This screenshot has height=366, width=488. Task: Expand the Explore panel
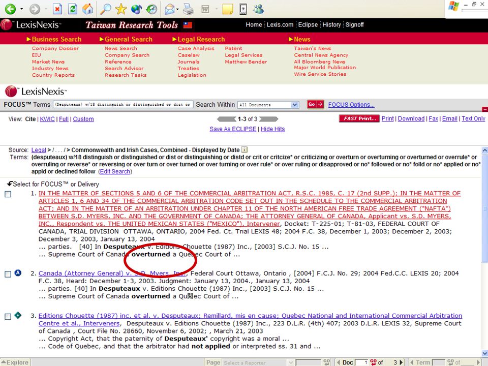(x=15, y=362)
